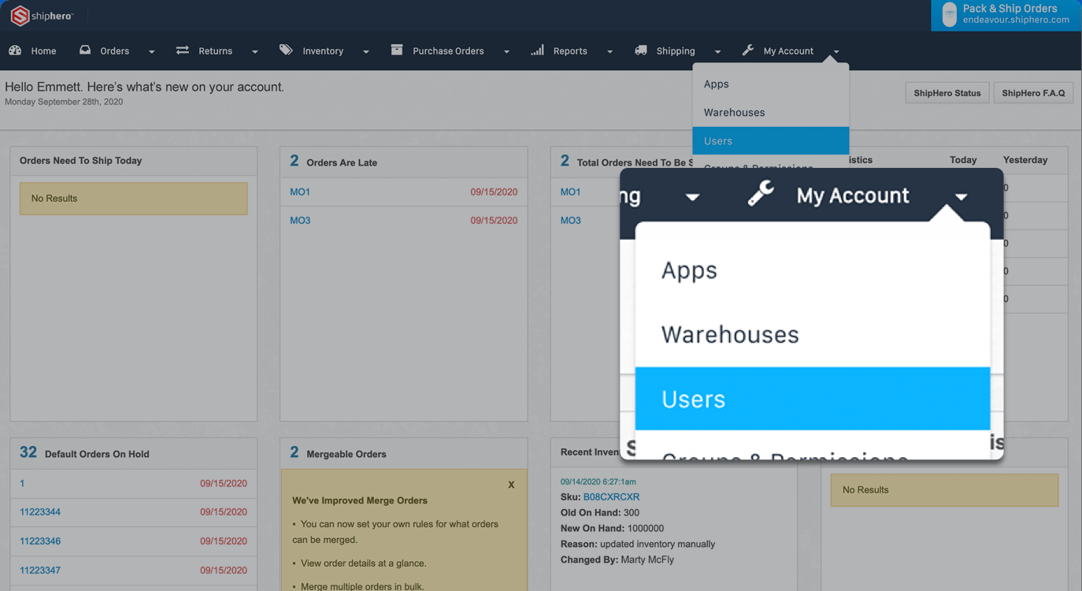Collapse the My Account menu arrow
Screen dimensions: 1082x591
tap(836, 52)
